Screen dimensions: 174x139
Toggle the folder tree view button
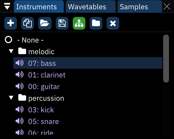point(79,24)
